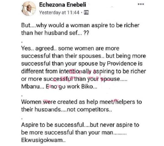Click the line "than her husband sef... ??"

click(55, 33)
